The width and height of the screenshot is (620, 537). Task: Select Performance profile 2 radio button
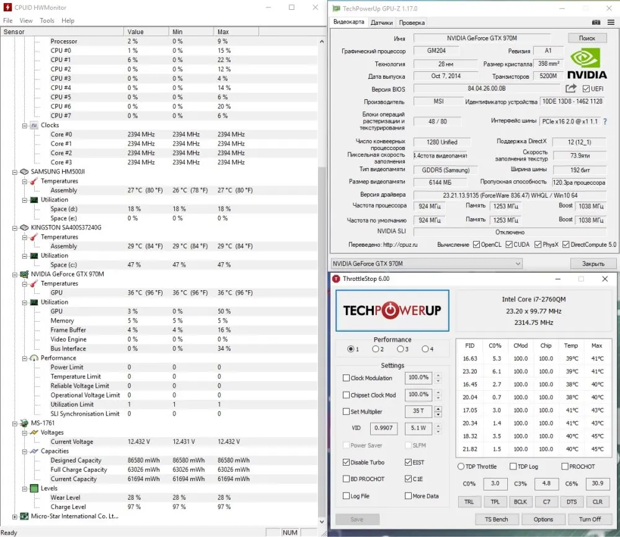(375, 349)
